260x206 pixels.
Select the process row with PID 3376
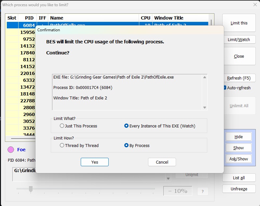21,128
